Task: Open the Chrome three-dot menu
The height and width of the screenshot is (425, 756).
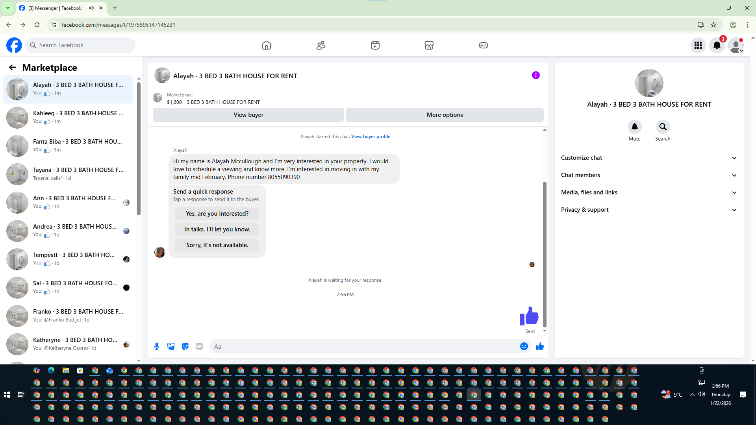Action: [747, 25]
